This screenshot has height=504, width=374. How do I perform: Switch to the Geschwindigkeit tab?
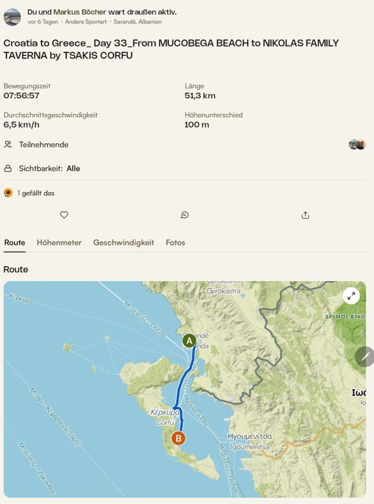[x=124, y=243]
